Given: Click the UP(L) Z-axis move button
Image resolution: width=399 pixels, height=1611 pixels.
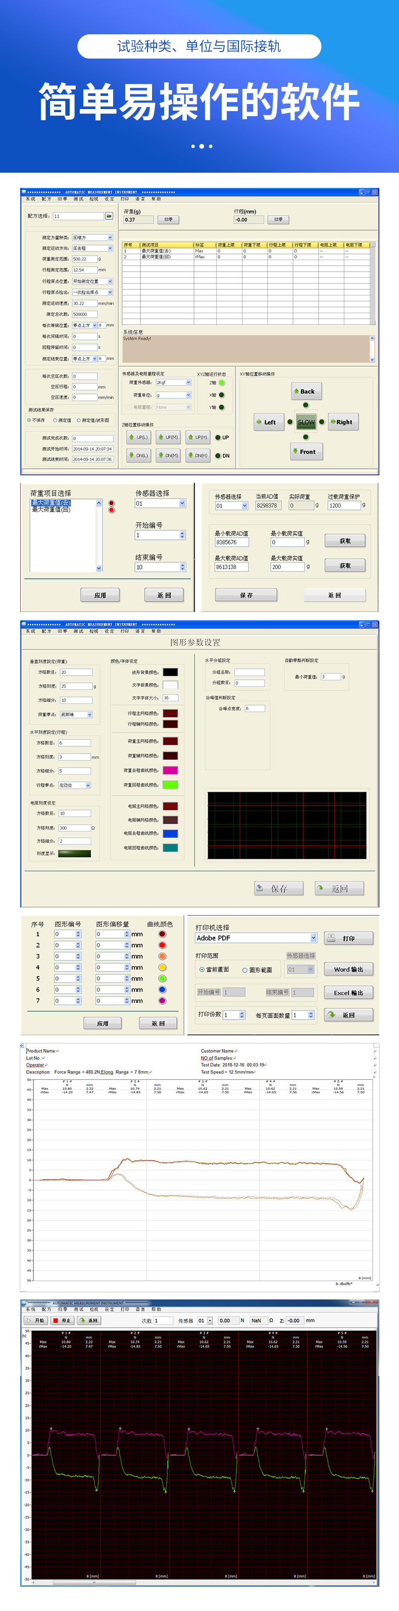Looking at the screenshot, I should (139, 437).
